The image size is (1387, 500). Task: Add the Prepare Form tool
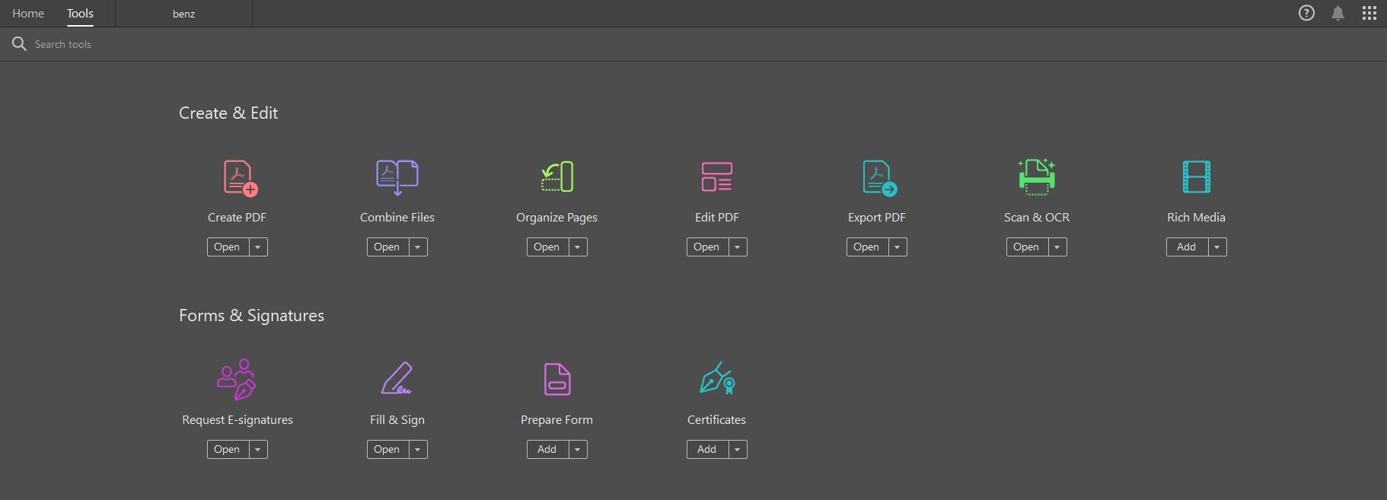click(x=547, y=449)
